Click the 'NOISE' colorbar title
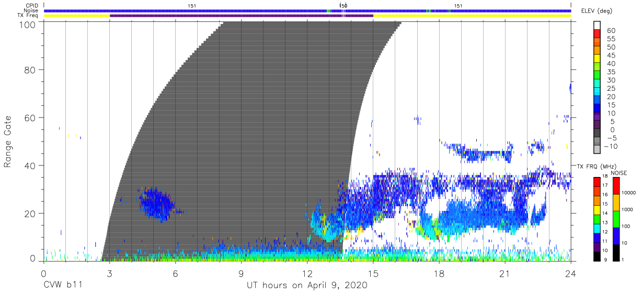The width and height of the screenshot is (642, 296). [x=618, y=173]
